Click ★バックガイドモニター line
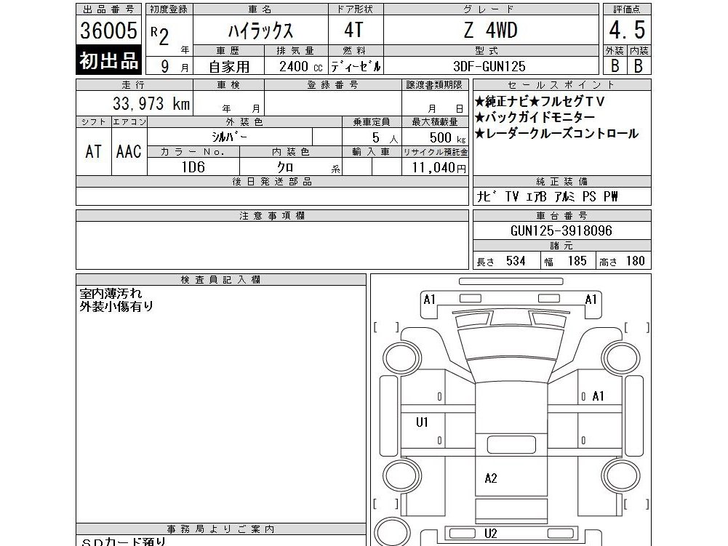Screen dimensions: 728x546 535,117
